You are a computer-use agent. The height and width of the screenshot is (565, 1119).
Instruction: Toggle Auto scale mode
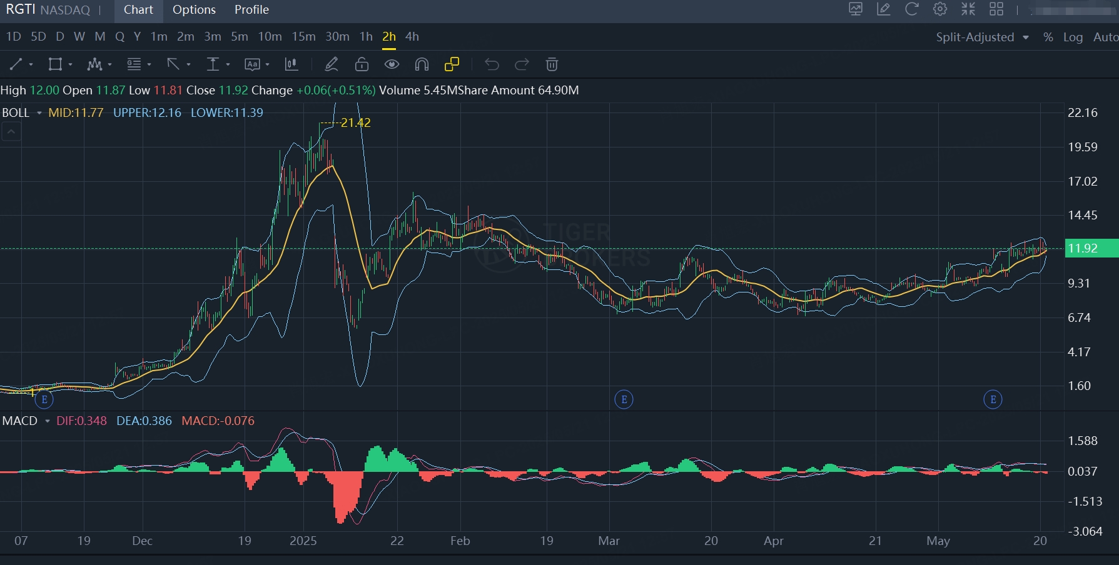coord(1106,37)
